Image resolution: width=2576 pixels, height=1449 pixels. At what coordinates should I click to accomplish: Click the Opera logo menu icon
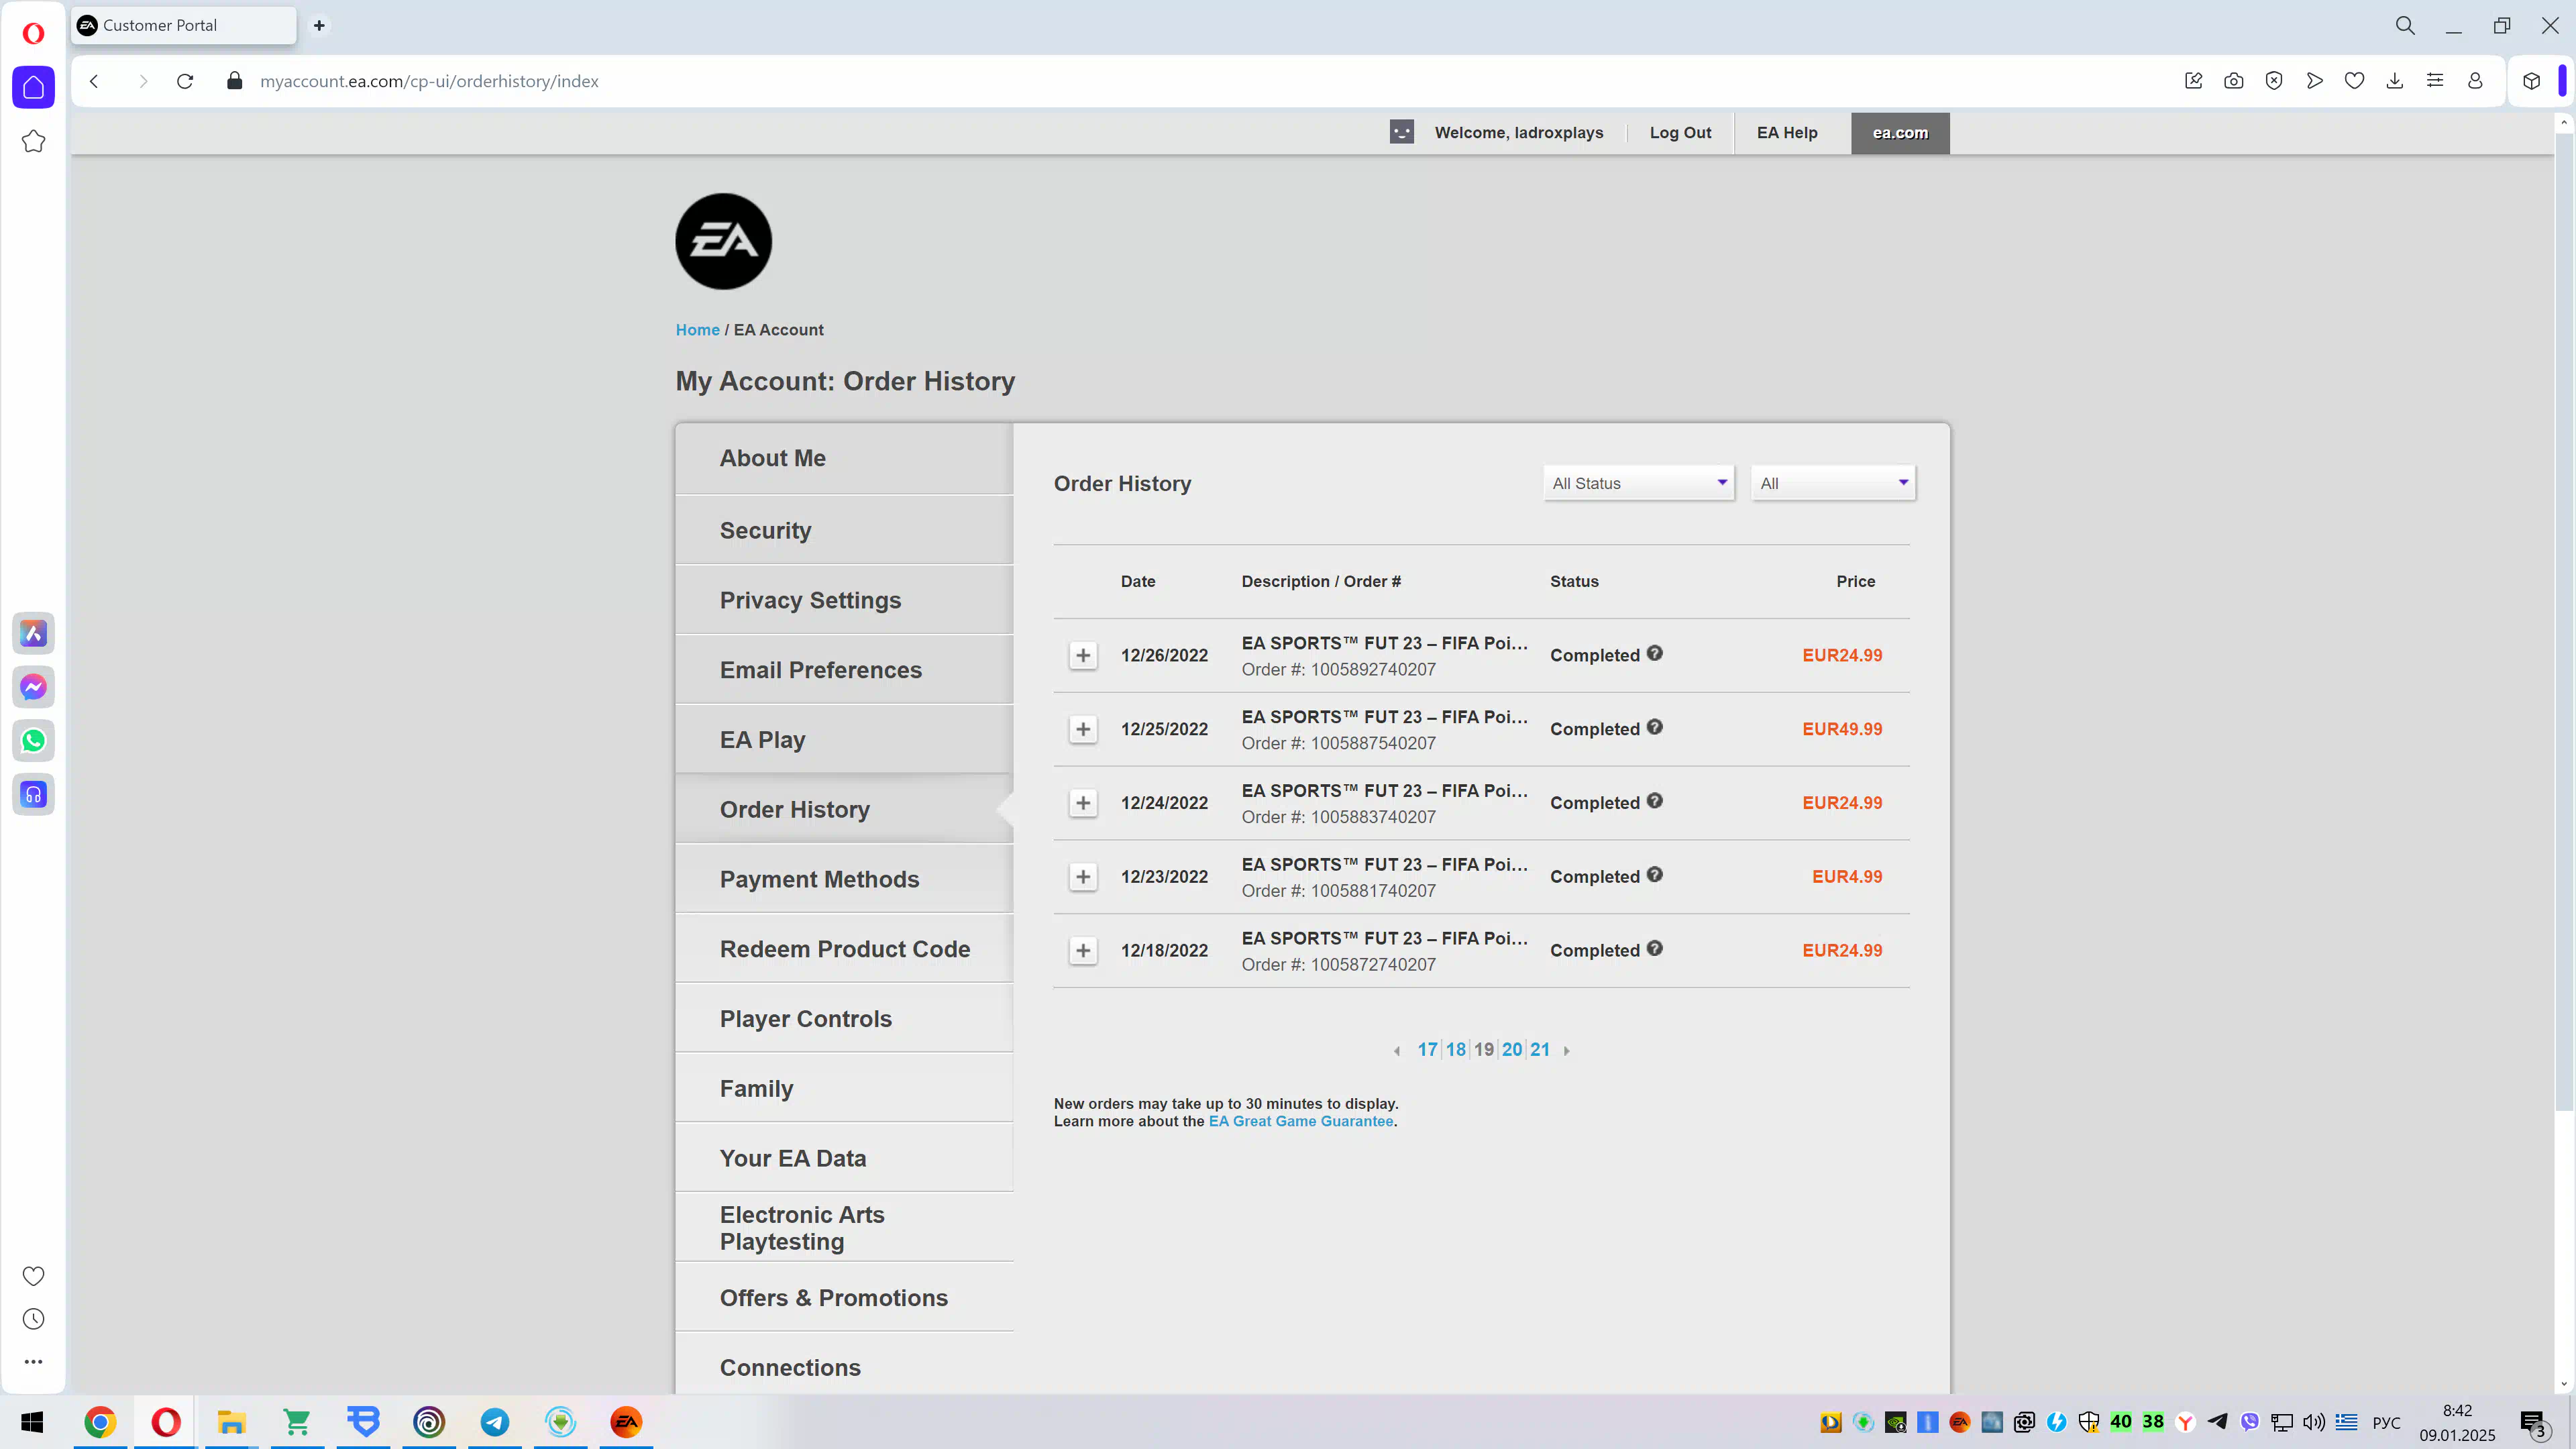click(33, 33)
